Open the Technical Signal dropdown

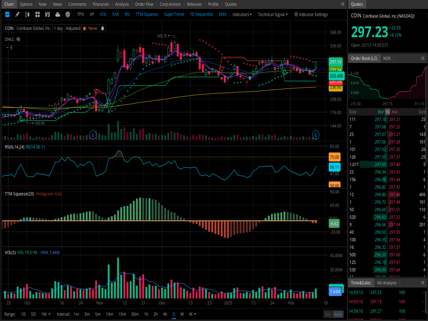(x=273, y=14)
